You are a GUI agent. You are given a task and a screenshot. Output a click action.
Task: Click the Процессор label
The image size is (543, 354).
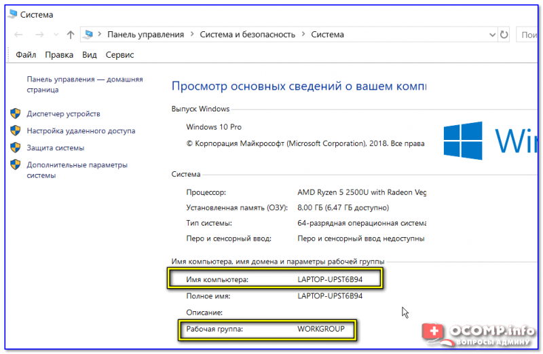point(206,192)
